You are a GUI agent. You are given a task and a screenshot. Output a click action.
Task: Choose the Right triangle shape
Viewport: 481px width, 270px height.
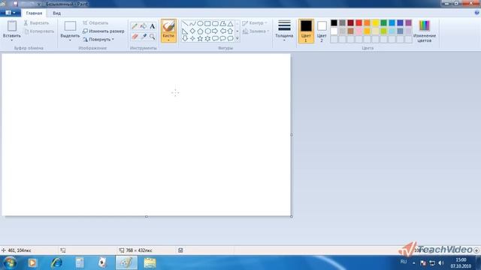[185, 31]
